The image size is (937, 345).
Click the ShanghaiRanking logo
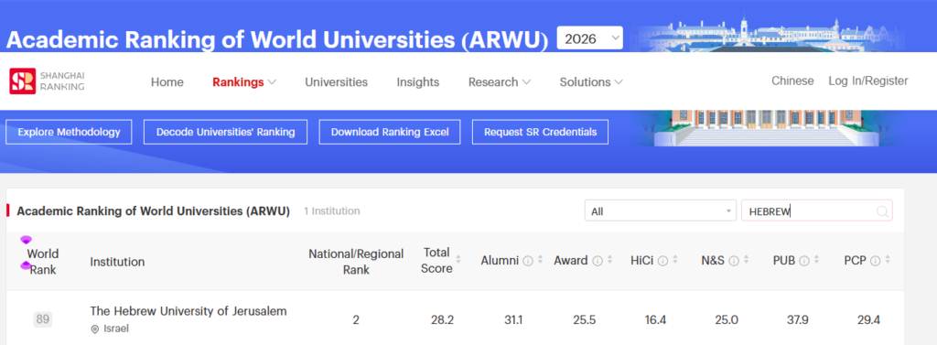[48, 81]
